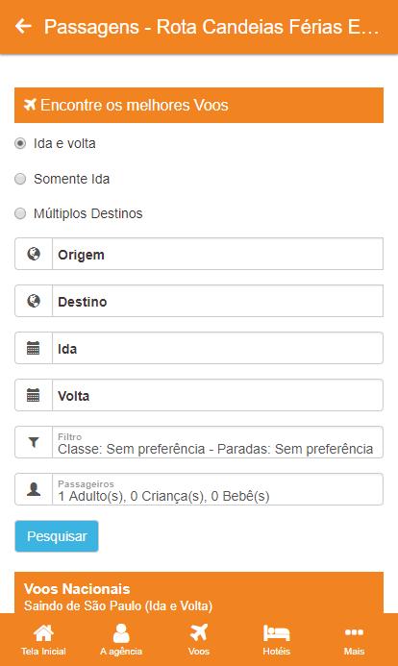Open the Passageiros selector
The height and width of the screenshot is (666, 398).
[x=217, y=489]
